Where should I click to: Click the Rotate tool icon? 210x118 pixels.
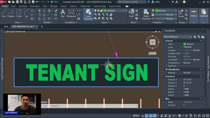pyautogui.click(x=44, y=11)
